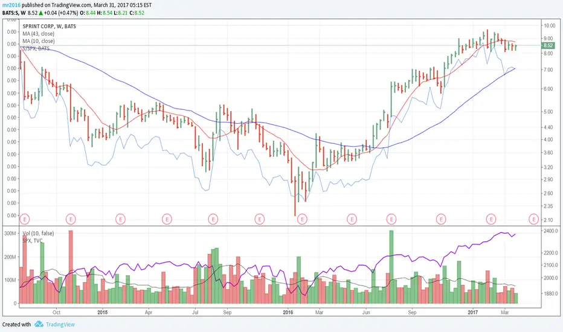Click the 2200.0 SPX axis label
Viewport: 563px width, 332px height.
tap(551, 253)
